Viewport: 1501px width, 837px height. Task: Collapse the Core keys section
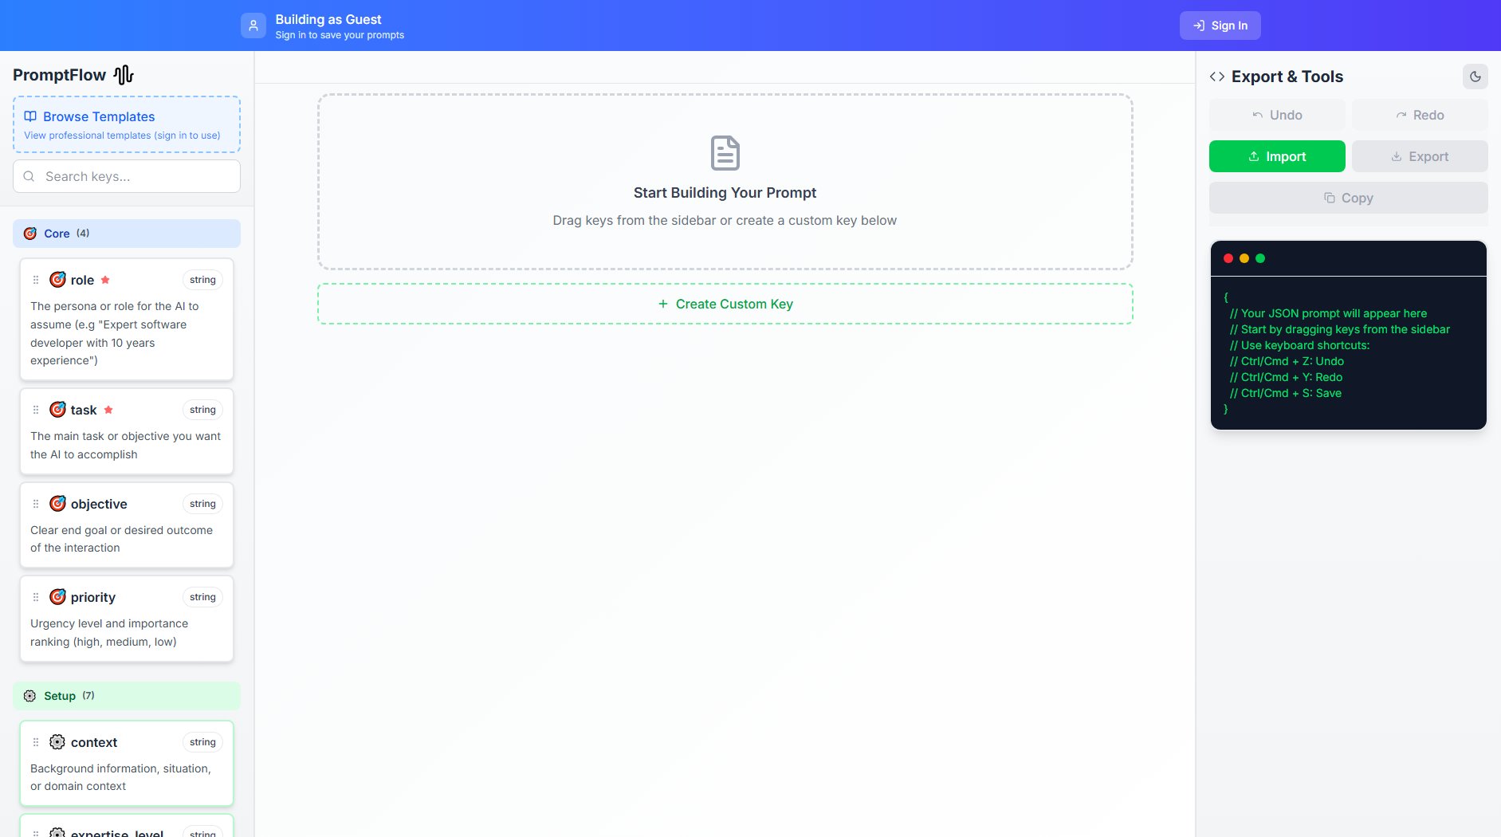[127, 234]
